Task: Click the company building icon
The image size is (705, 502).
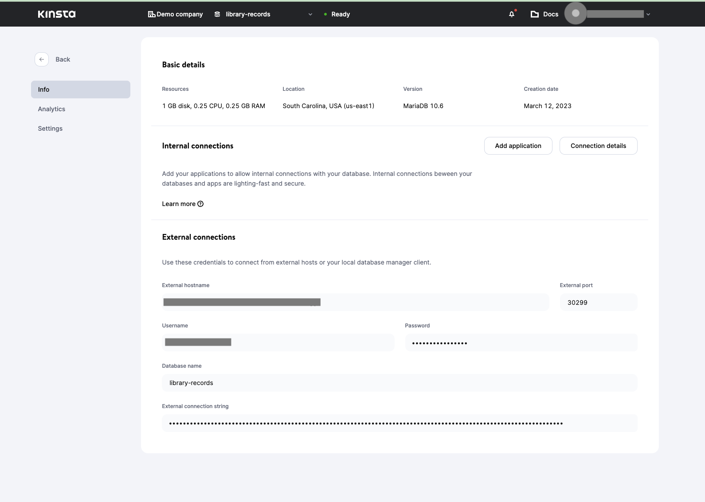Action: [151, 14]
